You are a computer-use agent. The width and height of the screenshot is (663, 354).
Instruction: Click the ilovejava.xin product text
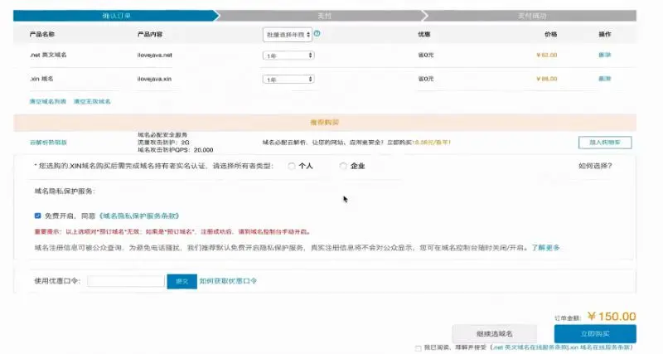click(154, 79)
